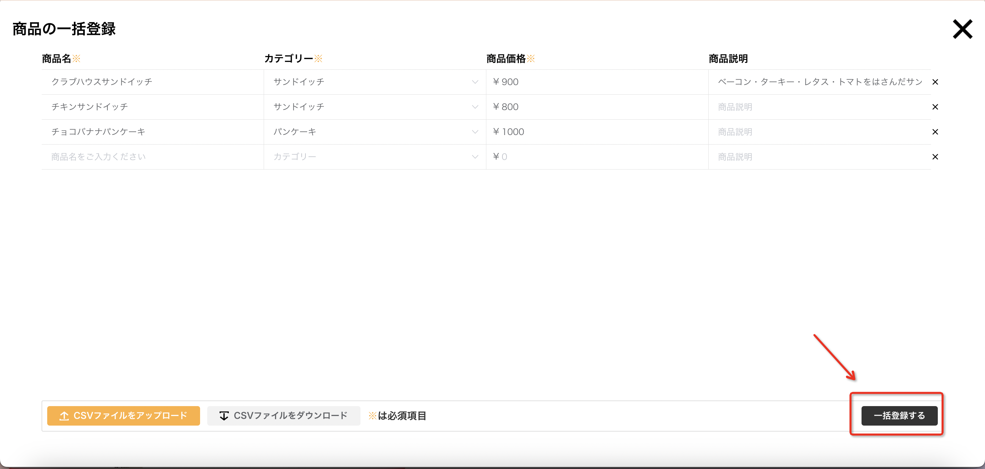Edit the ¥800 price field
Viewport: 985px width, 469px height.
click(x=597, y=107)
